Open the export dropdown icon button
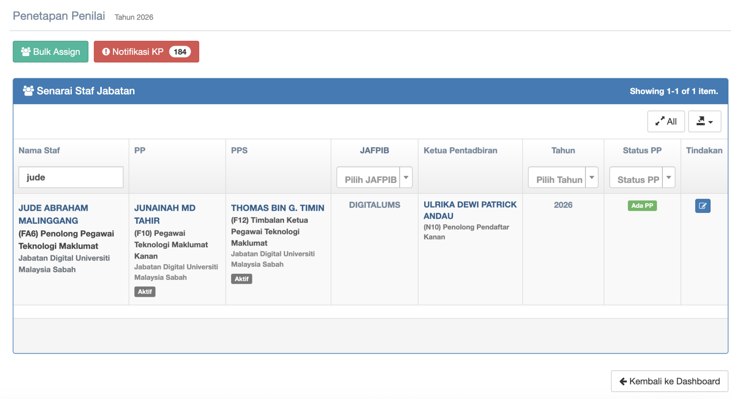The height and width of the screenshot is (399, 731). coord(704,121)
